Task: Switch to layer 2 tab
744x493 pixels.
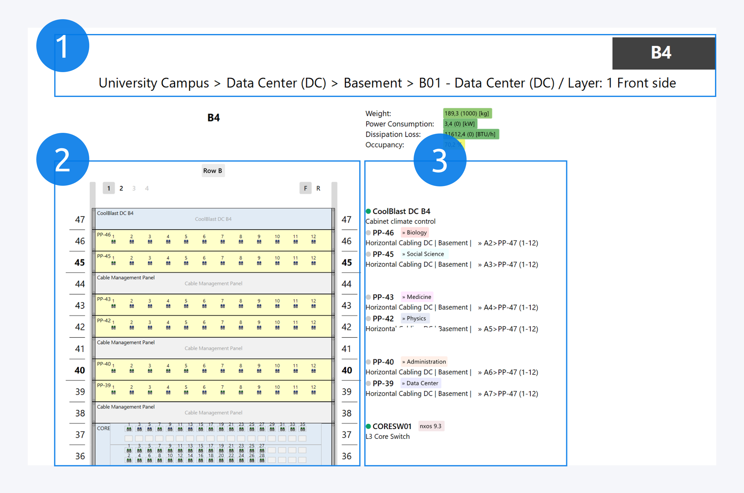Action: [121, 188]
